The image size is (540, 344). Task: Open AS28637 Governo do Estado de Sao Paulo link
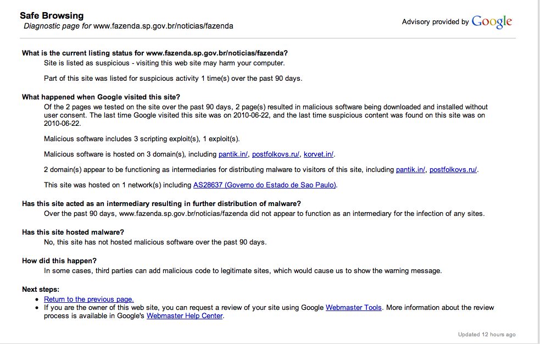(264, 185)
